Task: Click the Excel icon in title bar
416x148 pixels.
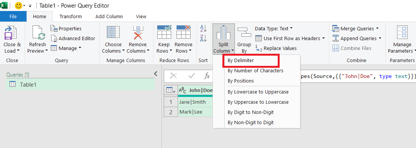Action: coord(4,5)
